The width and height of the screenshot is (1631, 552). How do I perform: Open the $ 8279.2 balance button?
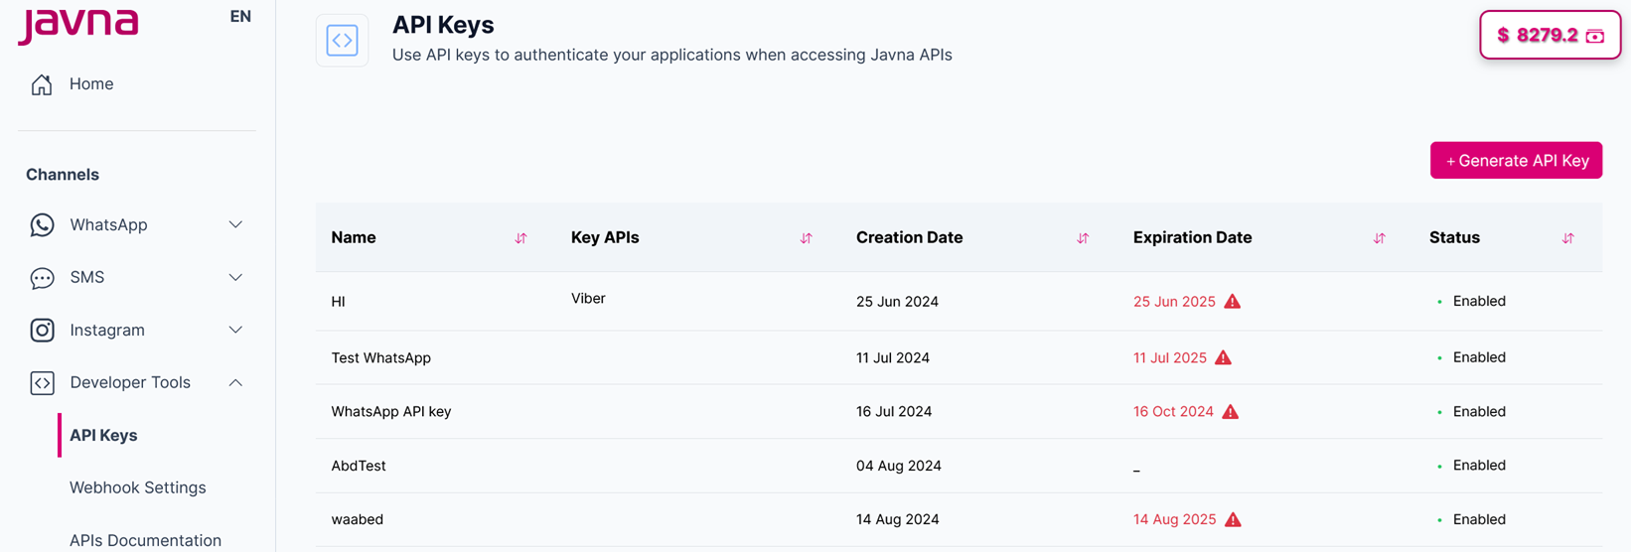(1550, 36)
